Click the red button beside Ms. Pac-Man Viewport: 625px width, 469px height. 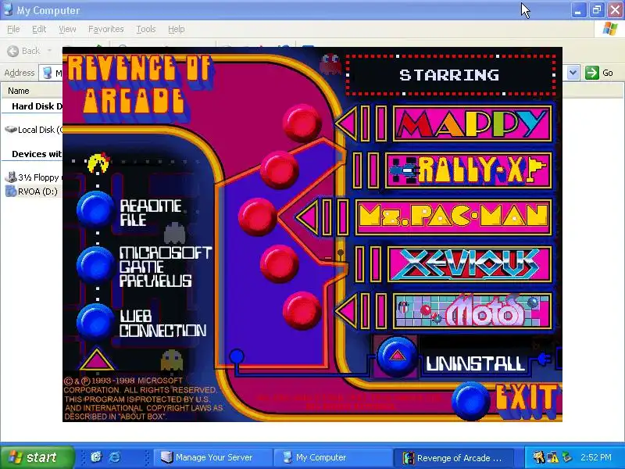[258, 217]
